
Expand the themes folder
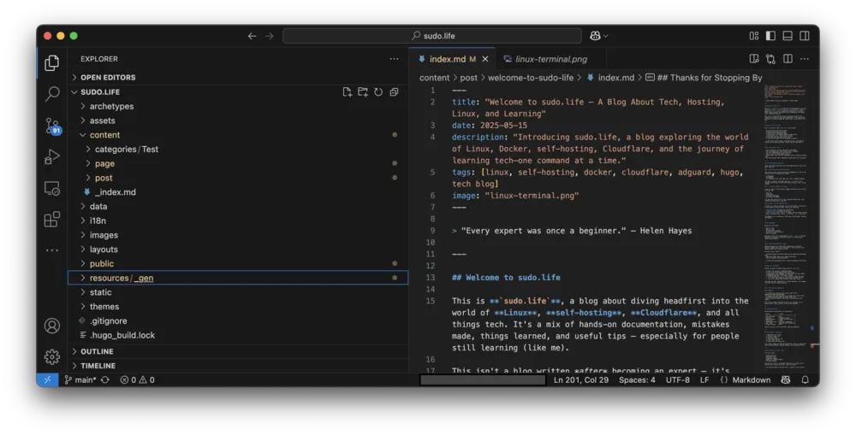[238, 306]
